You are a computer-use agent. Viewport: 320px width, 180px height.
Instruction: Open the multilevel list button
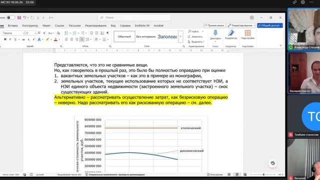click(82, 33)
